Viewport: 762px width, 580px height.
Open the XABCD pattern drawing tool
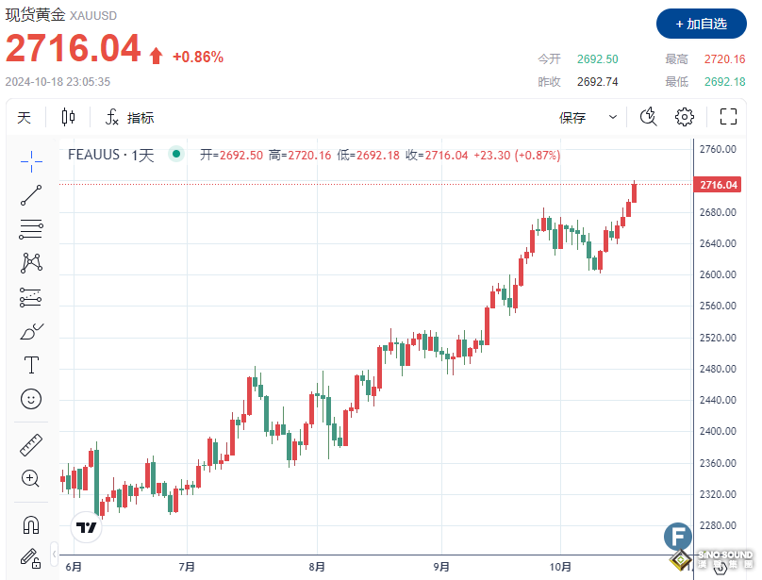30,263
